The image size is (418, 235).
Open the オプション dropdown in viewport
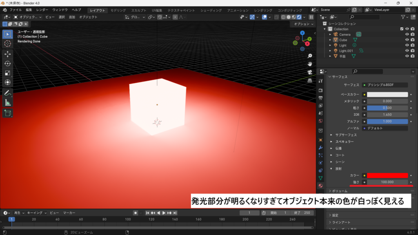[303, 24]
